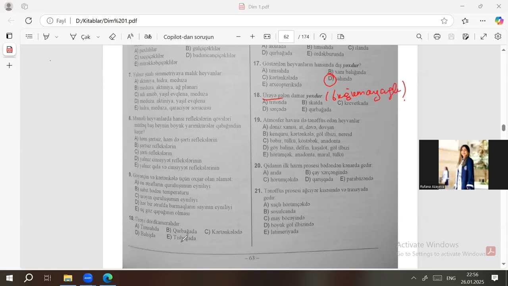Open the tab actions menu
The height and width of the screenshot is (286, 508).
pos(9,36)
